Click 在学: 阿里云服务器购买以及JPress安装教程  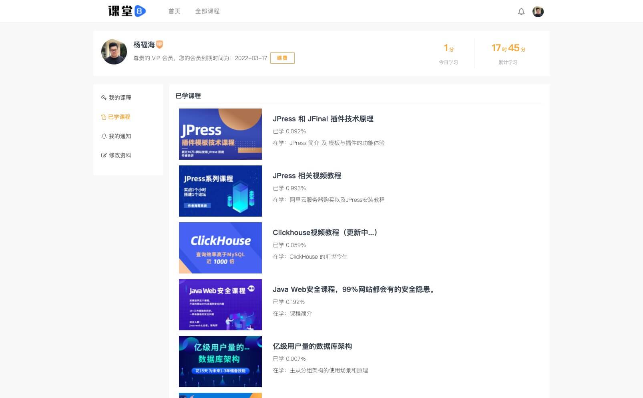pyautogui.click(x=329, y=200)
